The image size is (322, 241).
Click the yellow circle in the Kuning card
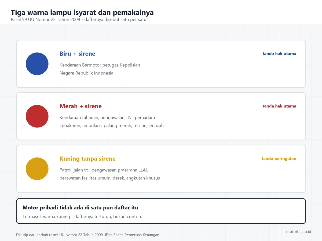pos(37,169)
